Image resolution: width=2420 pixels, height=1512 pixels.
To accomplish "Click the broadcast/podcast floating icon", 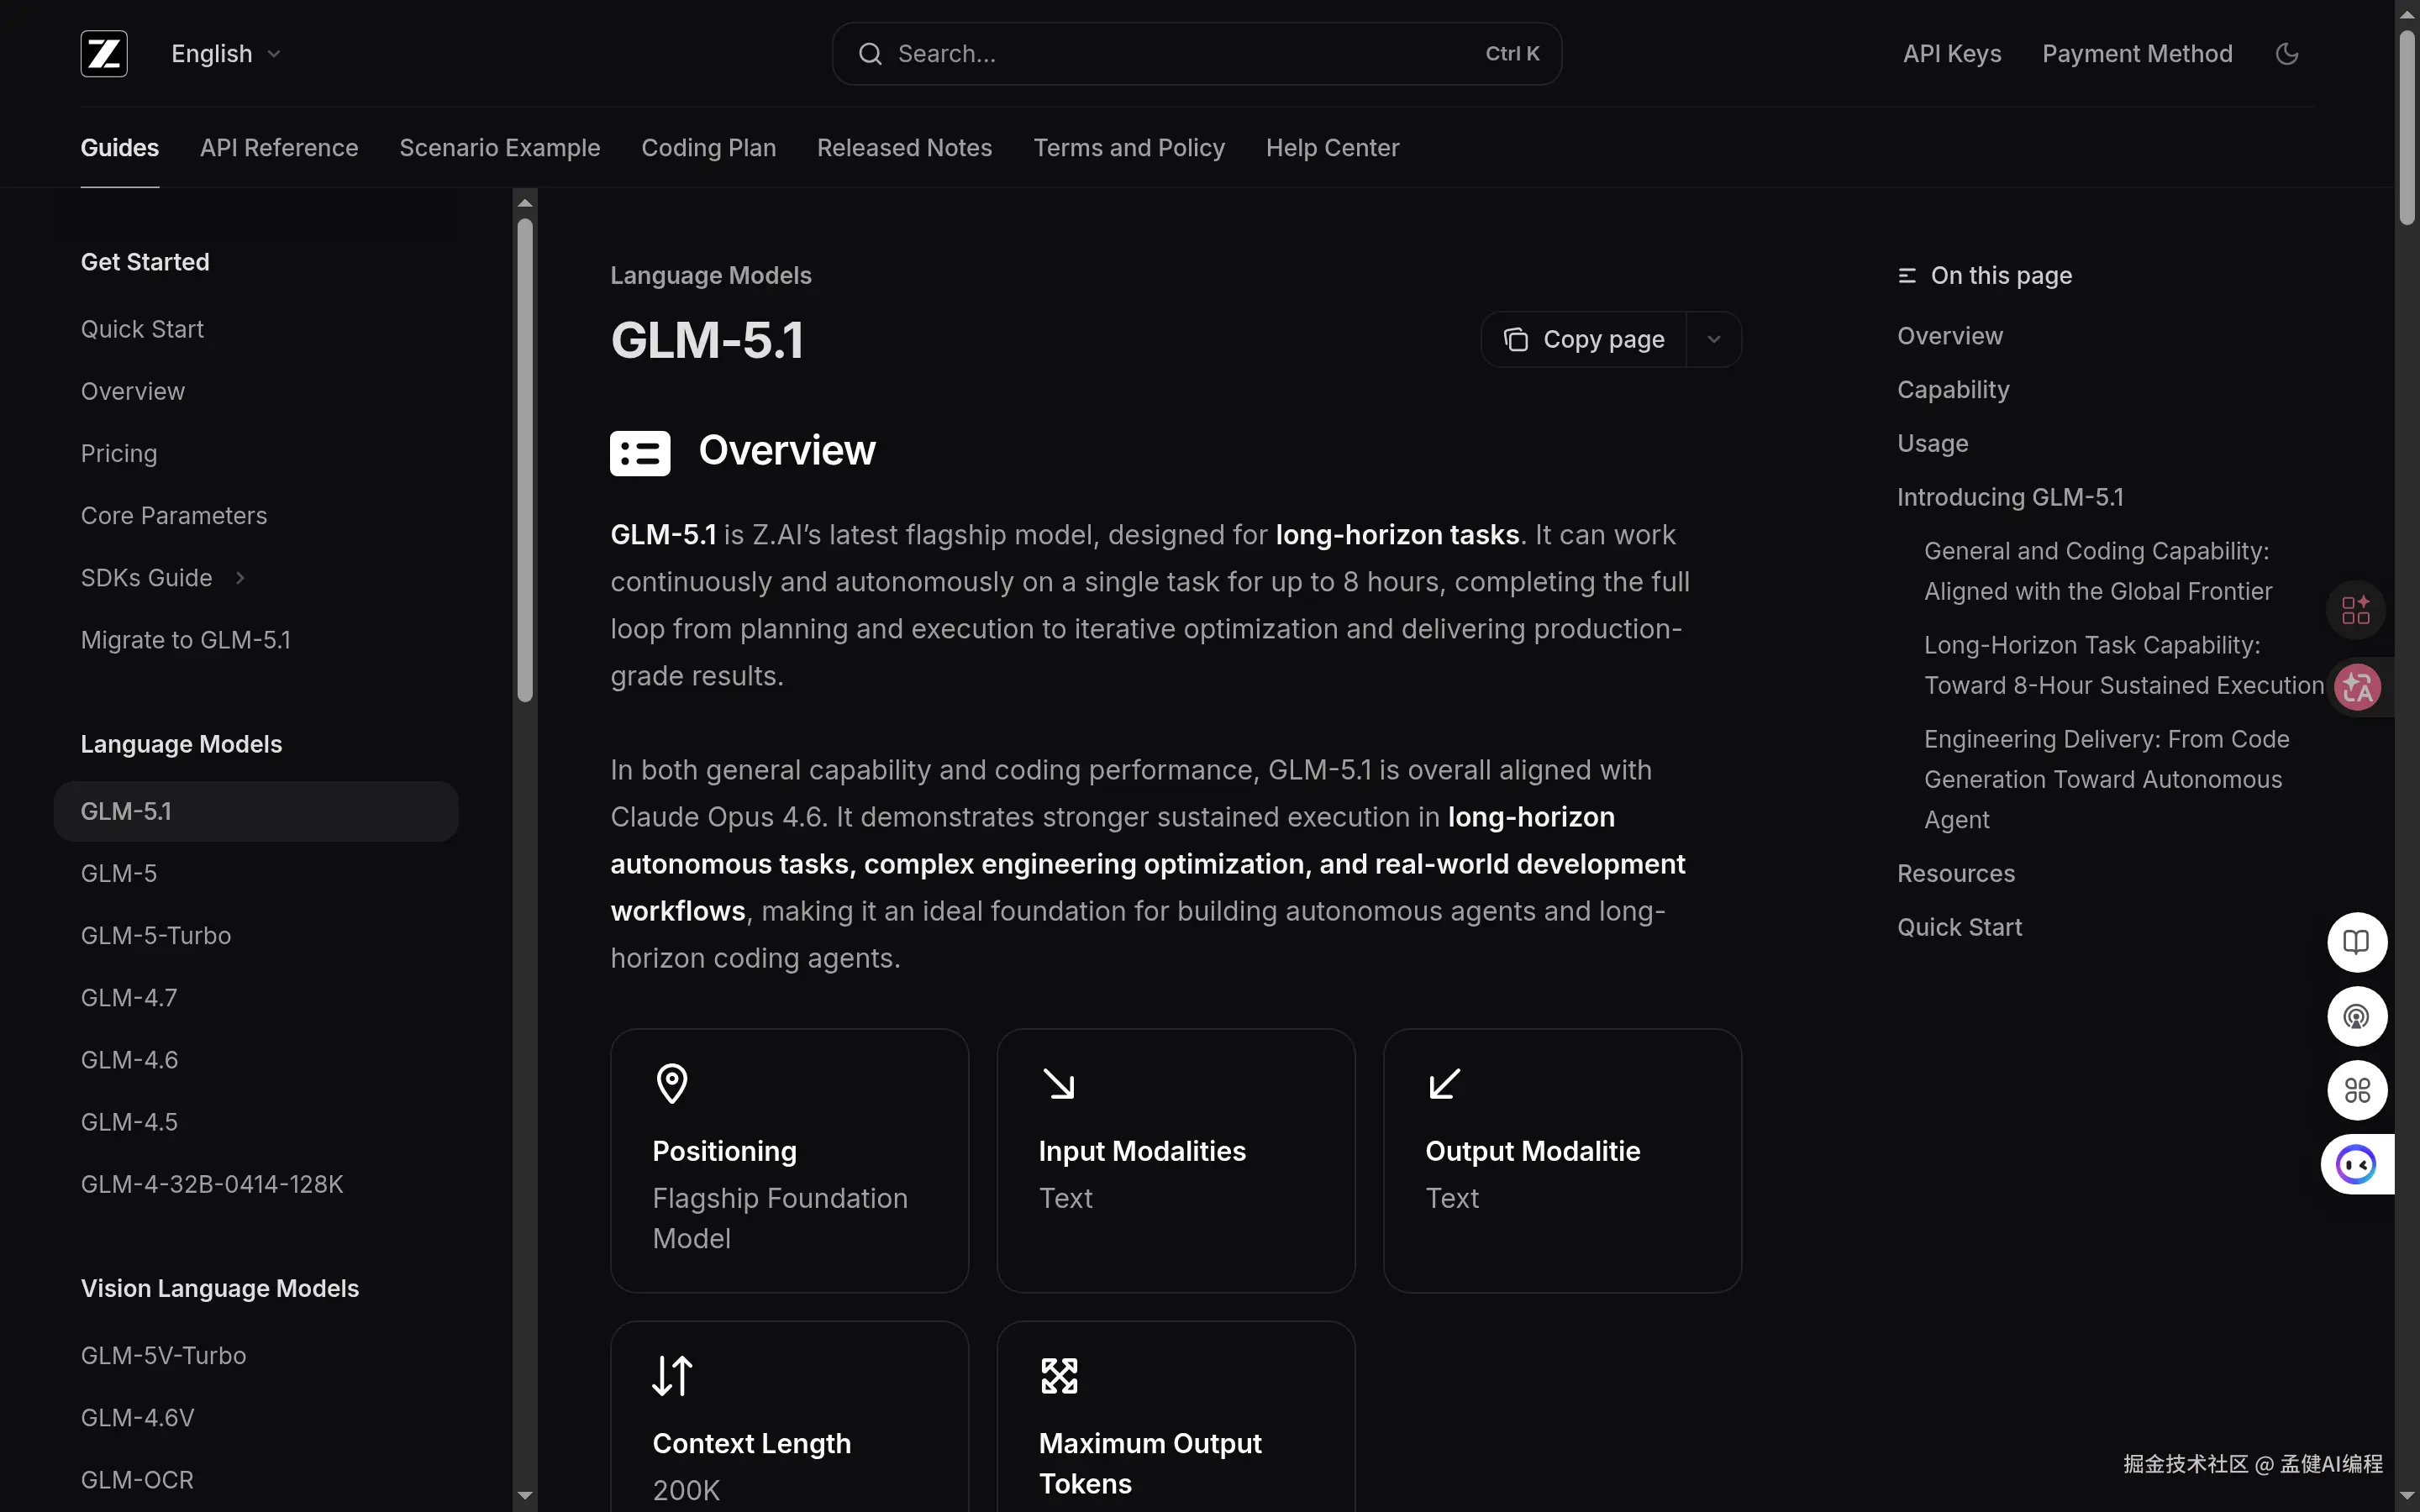I will point(2355,1016).
